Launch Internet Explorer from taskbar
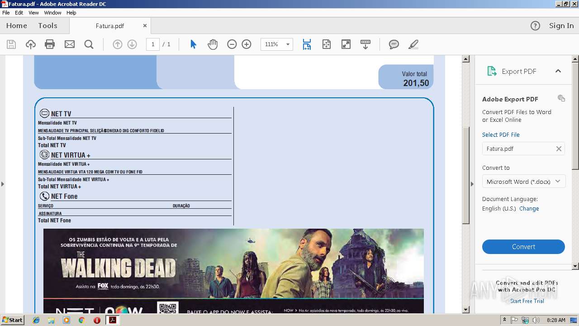 click(36, 320)
